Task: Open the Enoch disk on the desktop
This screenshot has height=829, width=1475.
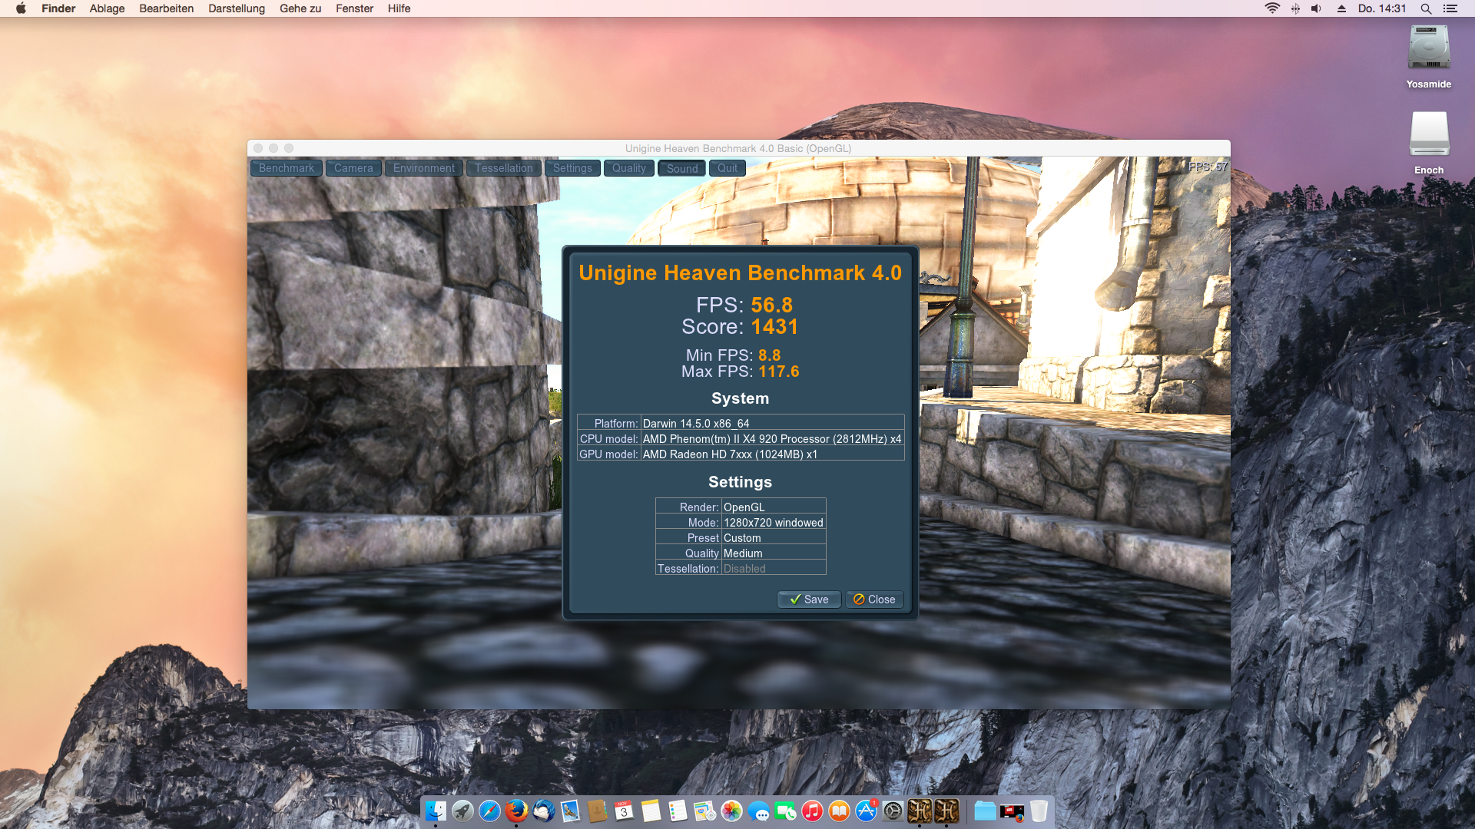Action: 1428,135
